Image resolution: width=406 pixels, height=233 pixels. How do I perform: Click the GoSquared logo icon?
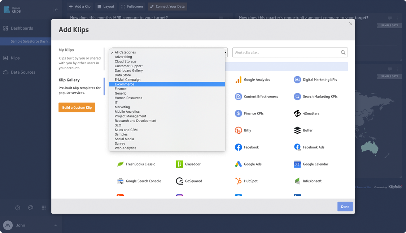pyautogui.click(x=179, y=181)
